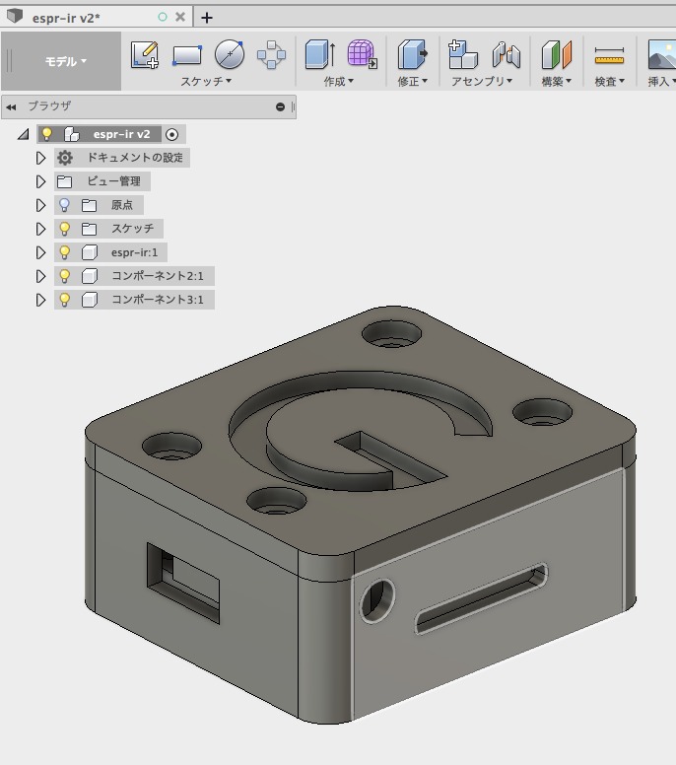This screenshot has width=676, height=765.
Task: Click the New Component assembly icon
Action: coord(462,55)
